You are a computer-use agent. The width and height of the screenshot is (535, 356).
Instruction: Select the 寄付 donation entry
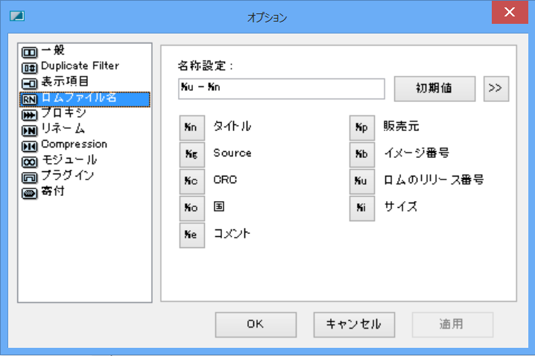click(43, 193)
